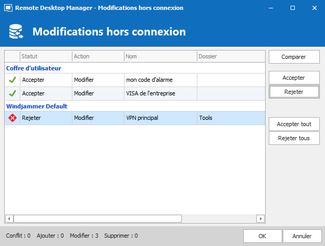
Task: Click green checkmark on 'mon code d'alarme' row
Action: coord(12,80)
